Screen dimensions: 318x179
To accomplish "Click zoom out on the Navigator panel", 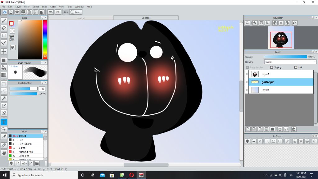I will (267, 23).
